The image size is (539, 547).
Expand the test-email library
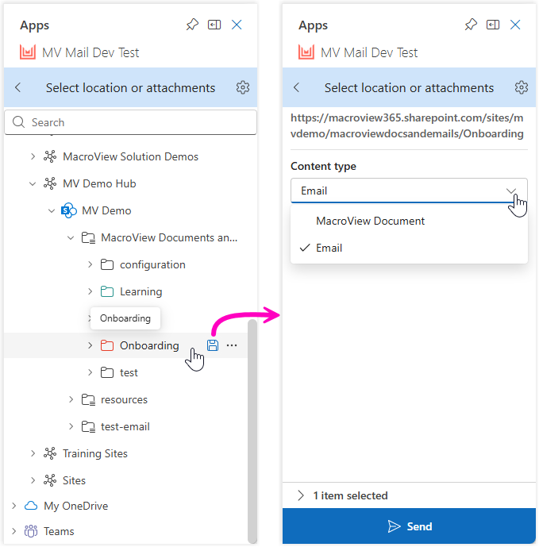[x=71, y=426]
